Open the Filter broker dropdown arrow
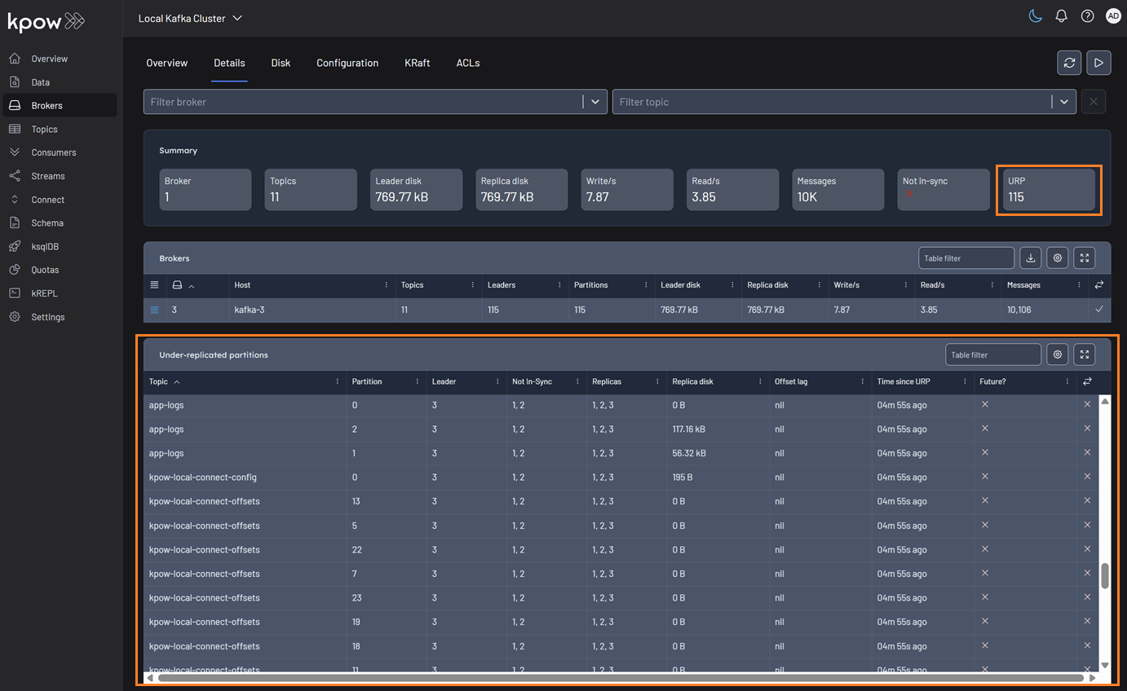The height and width of the screenshot is (691, 1127). (595, 102)
